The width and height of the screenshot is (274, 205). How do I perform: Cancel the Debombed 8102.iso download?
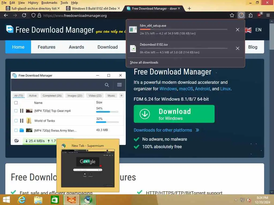[x=237, y=48]
